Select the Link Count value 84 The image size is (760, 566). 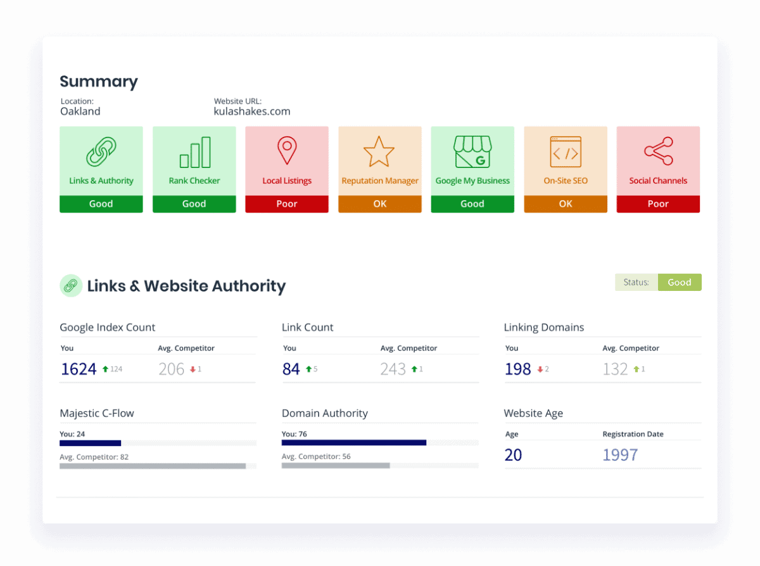[291, 369]
